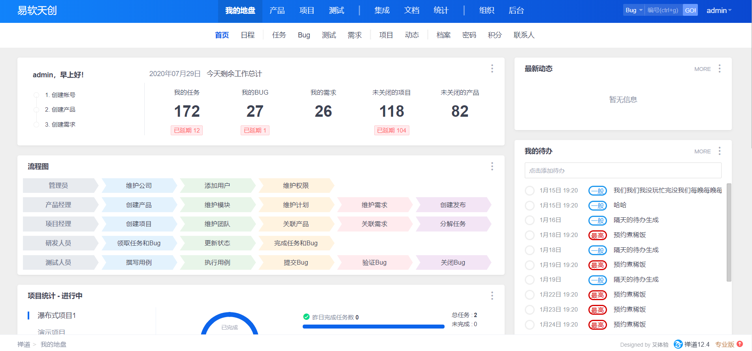Click the 已完成 circular progress ring
Viewport: 752px width, 351px height.
point(230,324)
